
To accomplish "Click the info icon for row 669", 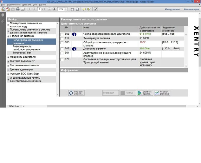I will coord(74,34).
